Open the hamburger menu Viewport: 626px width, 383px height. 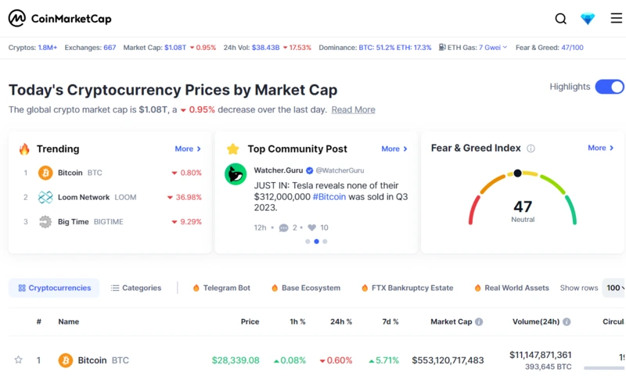coord(616,19)
